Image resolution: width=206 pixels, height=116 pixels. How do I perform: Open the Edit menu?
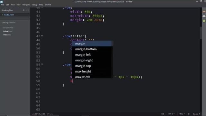coord(7,5)
